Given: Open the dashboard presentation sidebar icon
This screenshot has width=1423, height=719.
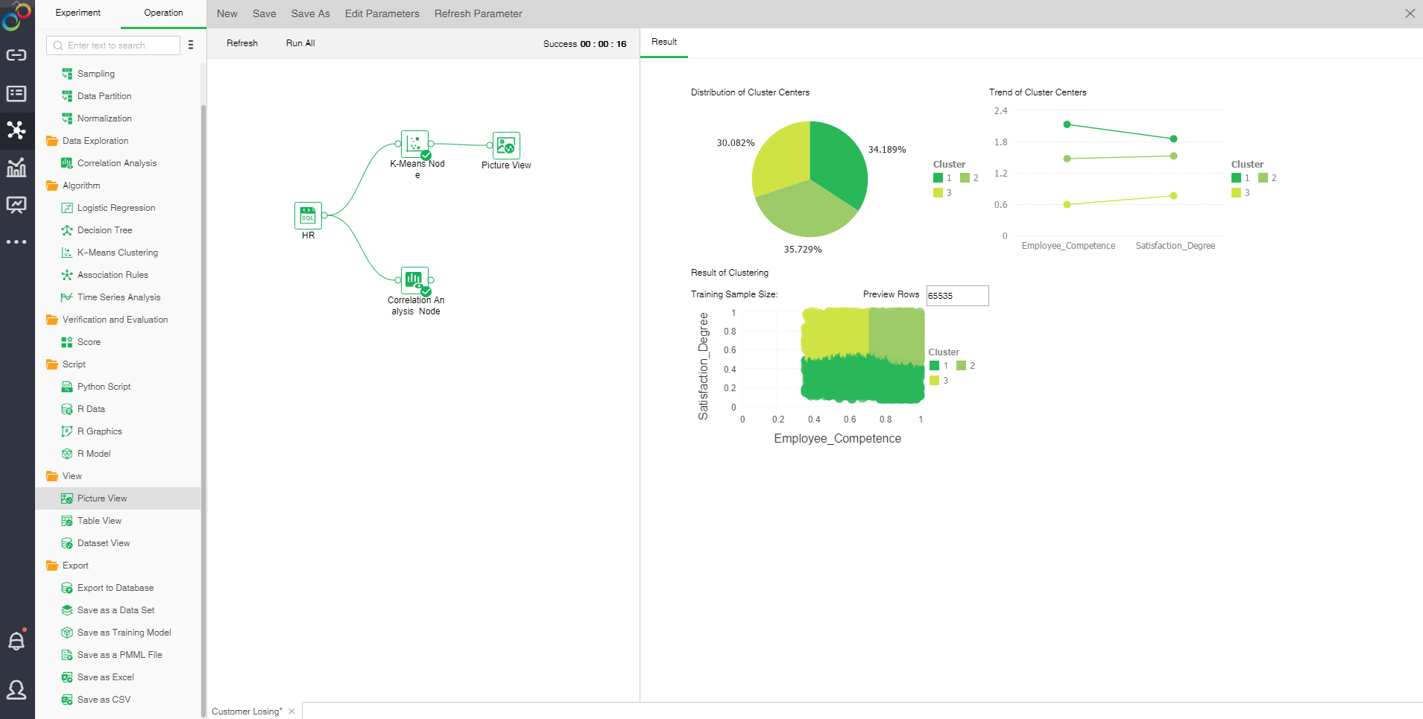Looking at the screenshot, I should pos(16,205).
